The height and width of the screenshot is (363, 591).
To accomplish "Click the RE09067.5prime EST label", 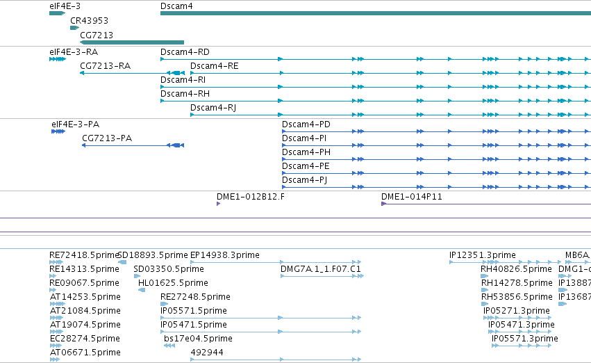I will pos(85,283).
